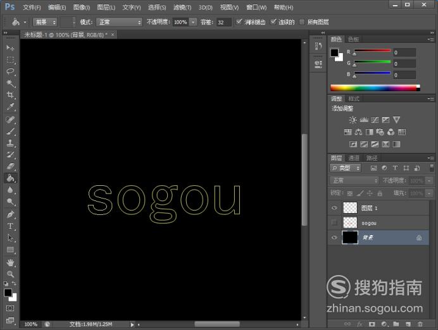This screenshot has width=438, height=330.
Task: Toggle the anti-alias checkbox
Action: pyautogui.click(x=239, y=21)
